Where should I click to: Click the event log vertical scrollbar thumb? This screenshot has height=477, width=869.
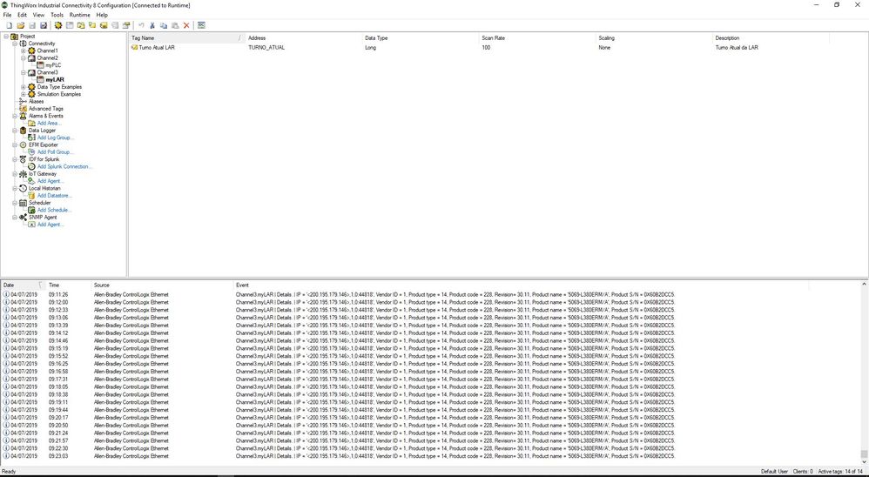[x=864, y=453]
